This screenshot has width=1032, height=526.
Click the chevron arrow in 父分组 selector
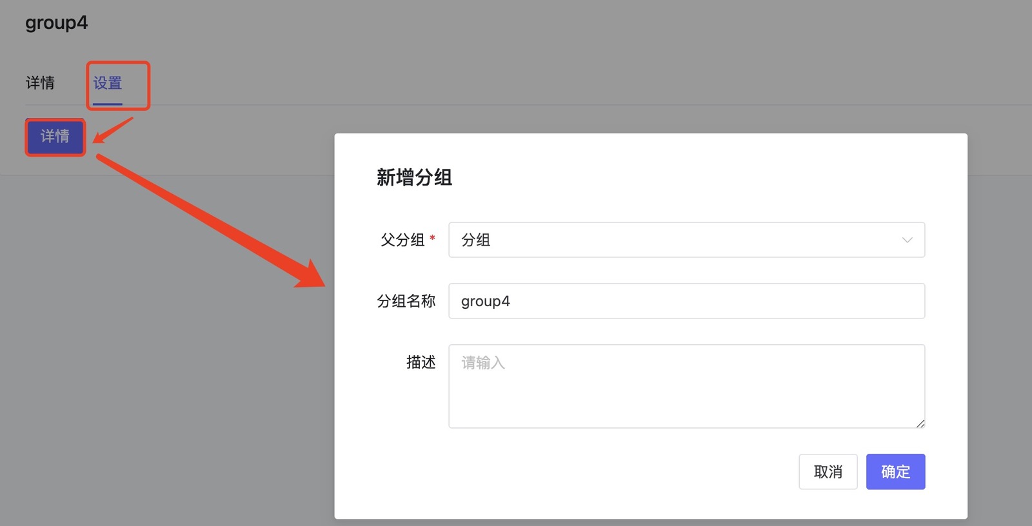point(907,240)
